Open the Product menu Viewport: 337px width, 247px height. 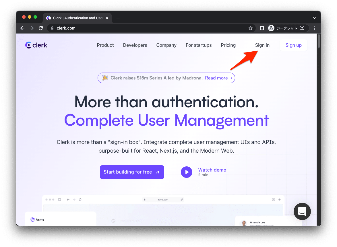click(x=105, y=45)
